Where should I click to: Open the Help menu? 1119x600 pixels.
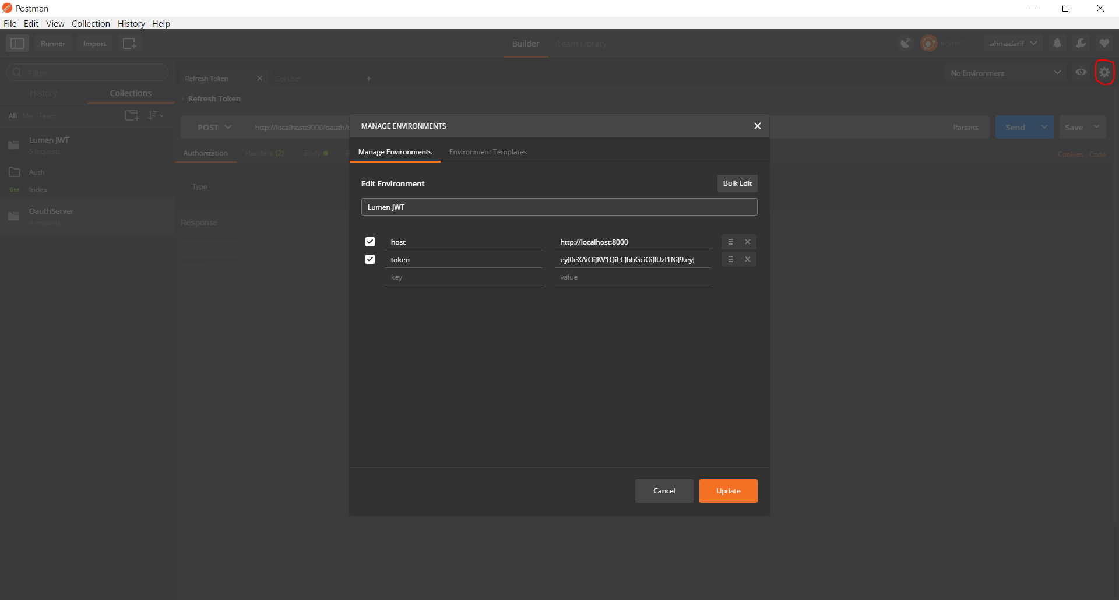click(161, 24)
